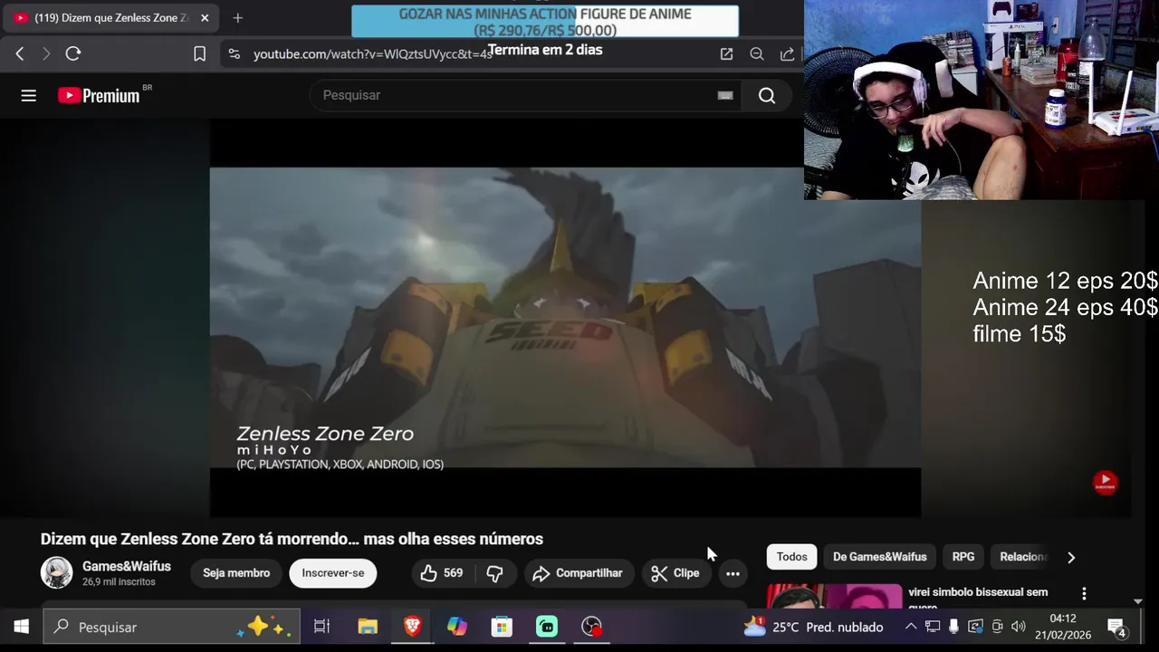Reload the YouTube page
This screenshot has height=652, width=1159.
(73, 54)
